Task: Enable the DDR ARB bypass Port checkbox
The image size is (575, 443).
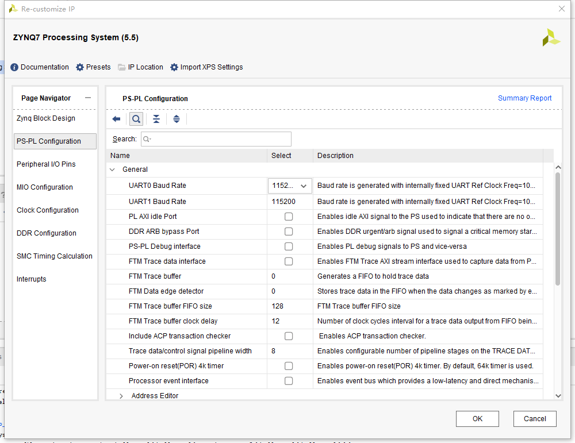Action: coord(289,232)
